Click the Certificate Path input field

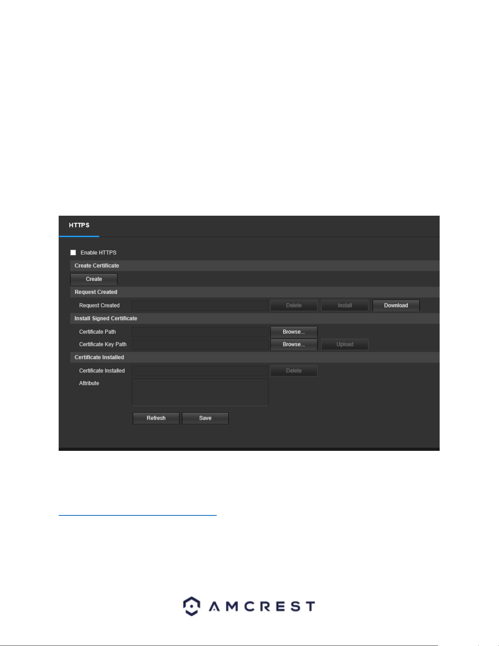coord(200,332)
